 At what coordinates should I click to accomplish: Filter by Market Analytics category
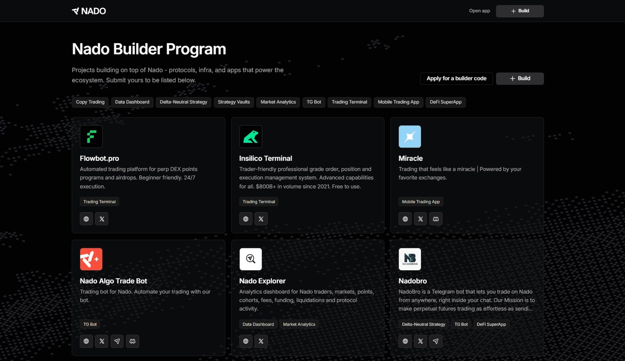pyautogui.click(x=278, y=102)
